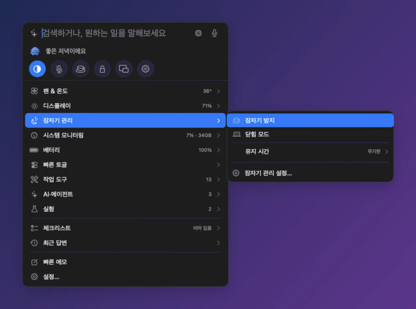Toggle the screen mirroring displays round button
The image size is (416, 309).
124,69
